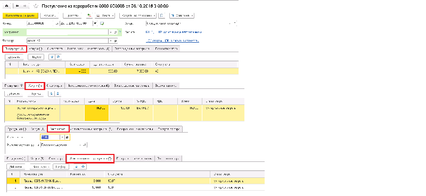The height and width of the screenshot is (196, 426).
Task: Click the forward navigation arrow
Action: point(24,6)
